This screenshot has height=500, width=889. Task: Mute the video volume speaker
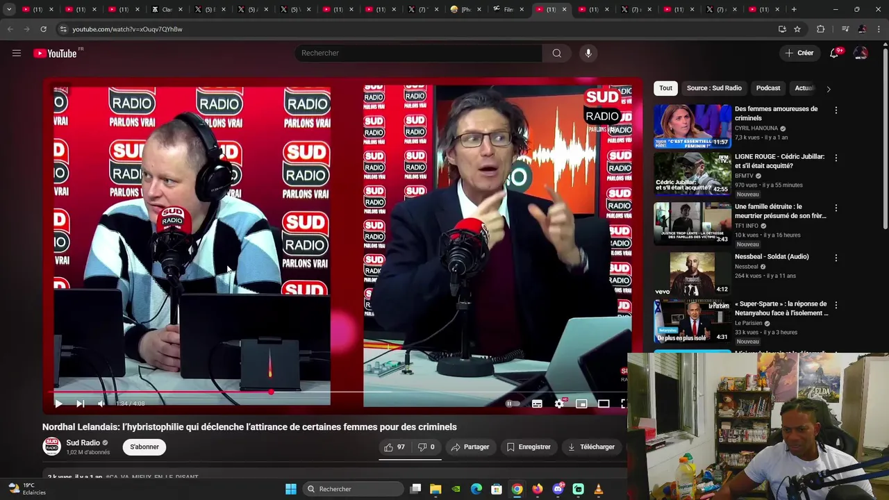click(101, 403)
